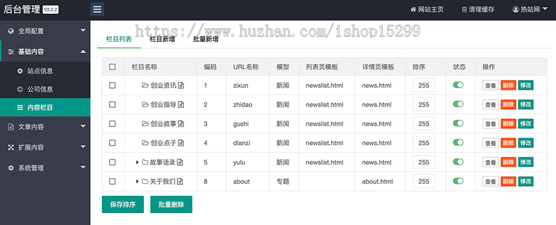
Task: Expand 全局配置 sidebar menu
Action: click(x=45, y=31)
